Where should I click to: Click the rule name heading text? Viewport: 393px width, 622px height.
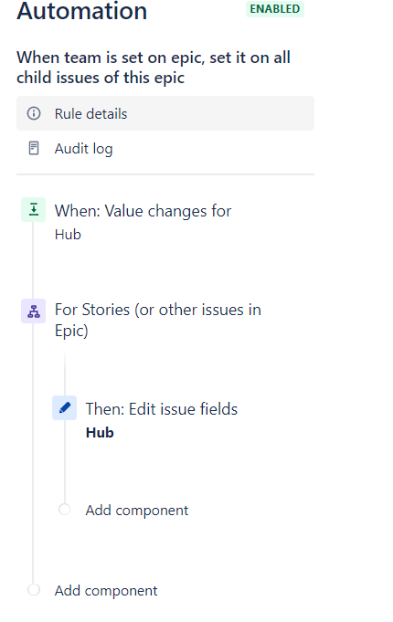point(154,68)
